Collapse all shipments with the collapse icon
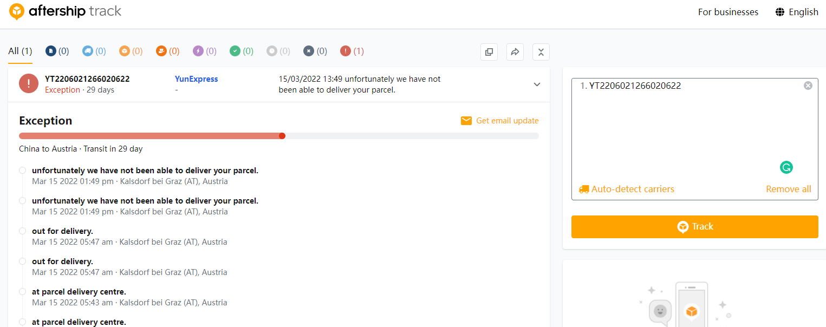The height and width of the screenshot is (327, 826). [541, 52]
